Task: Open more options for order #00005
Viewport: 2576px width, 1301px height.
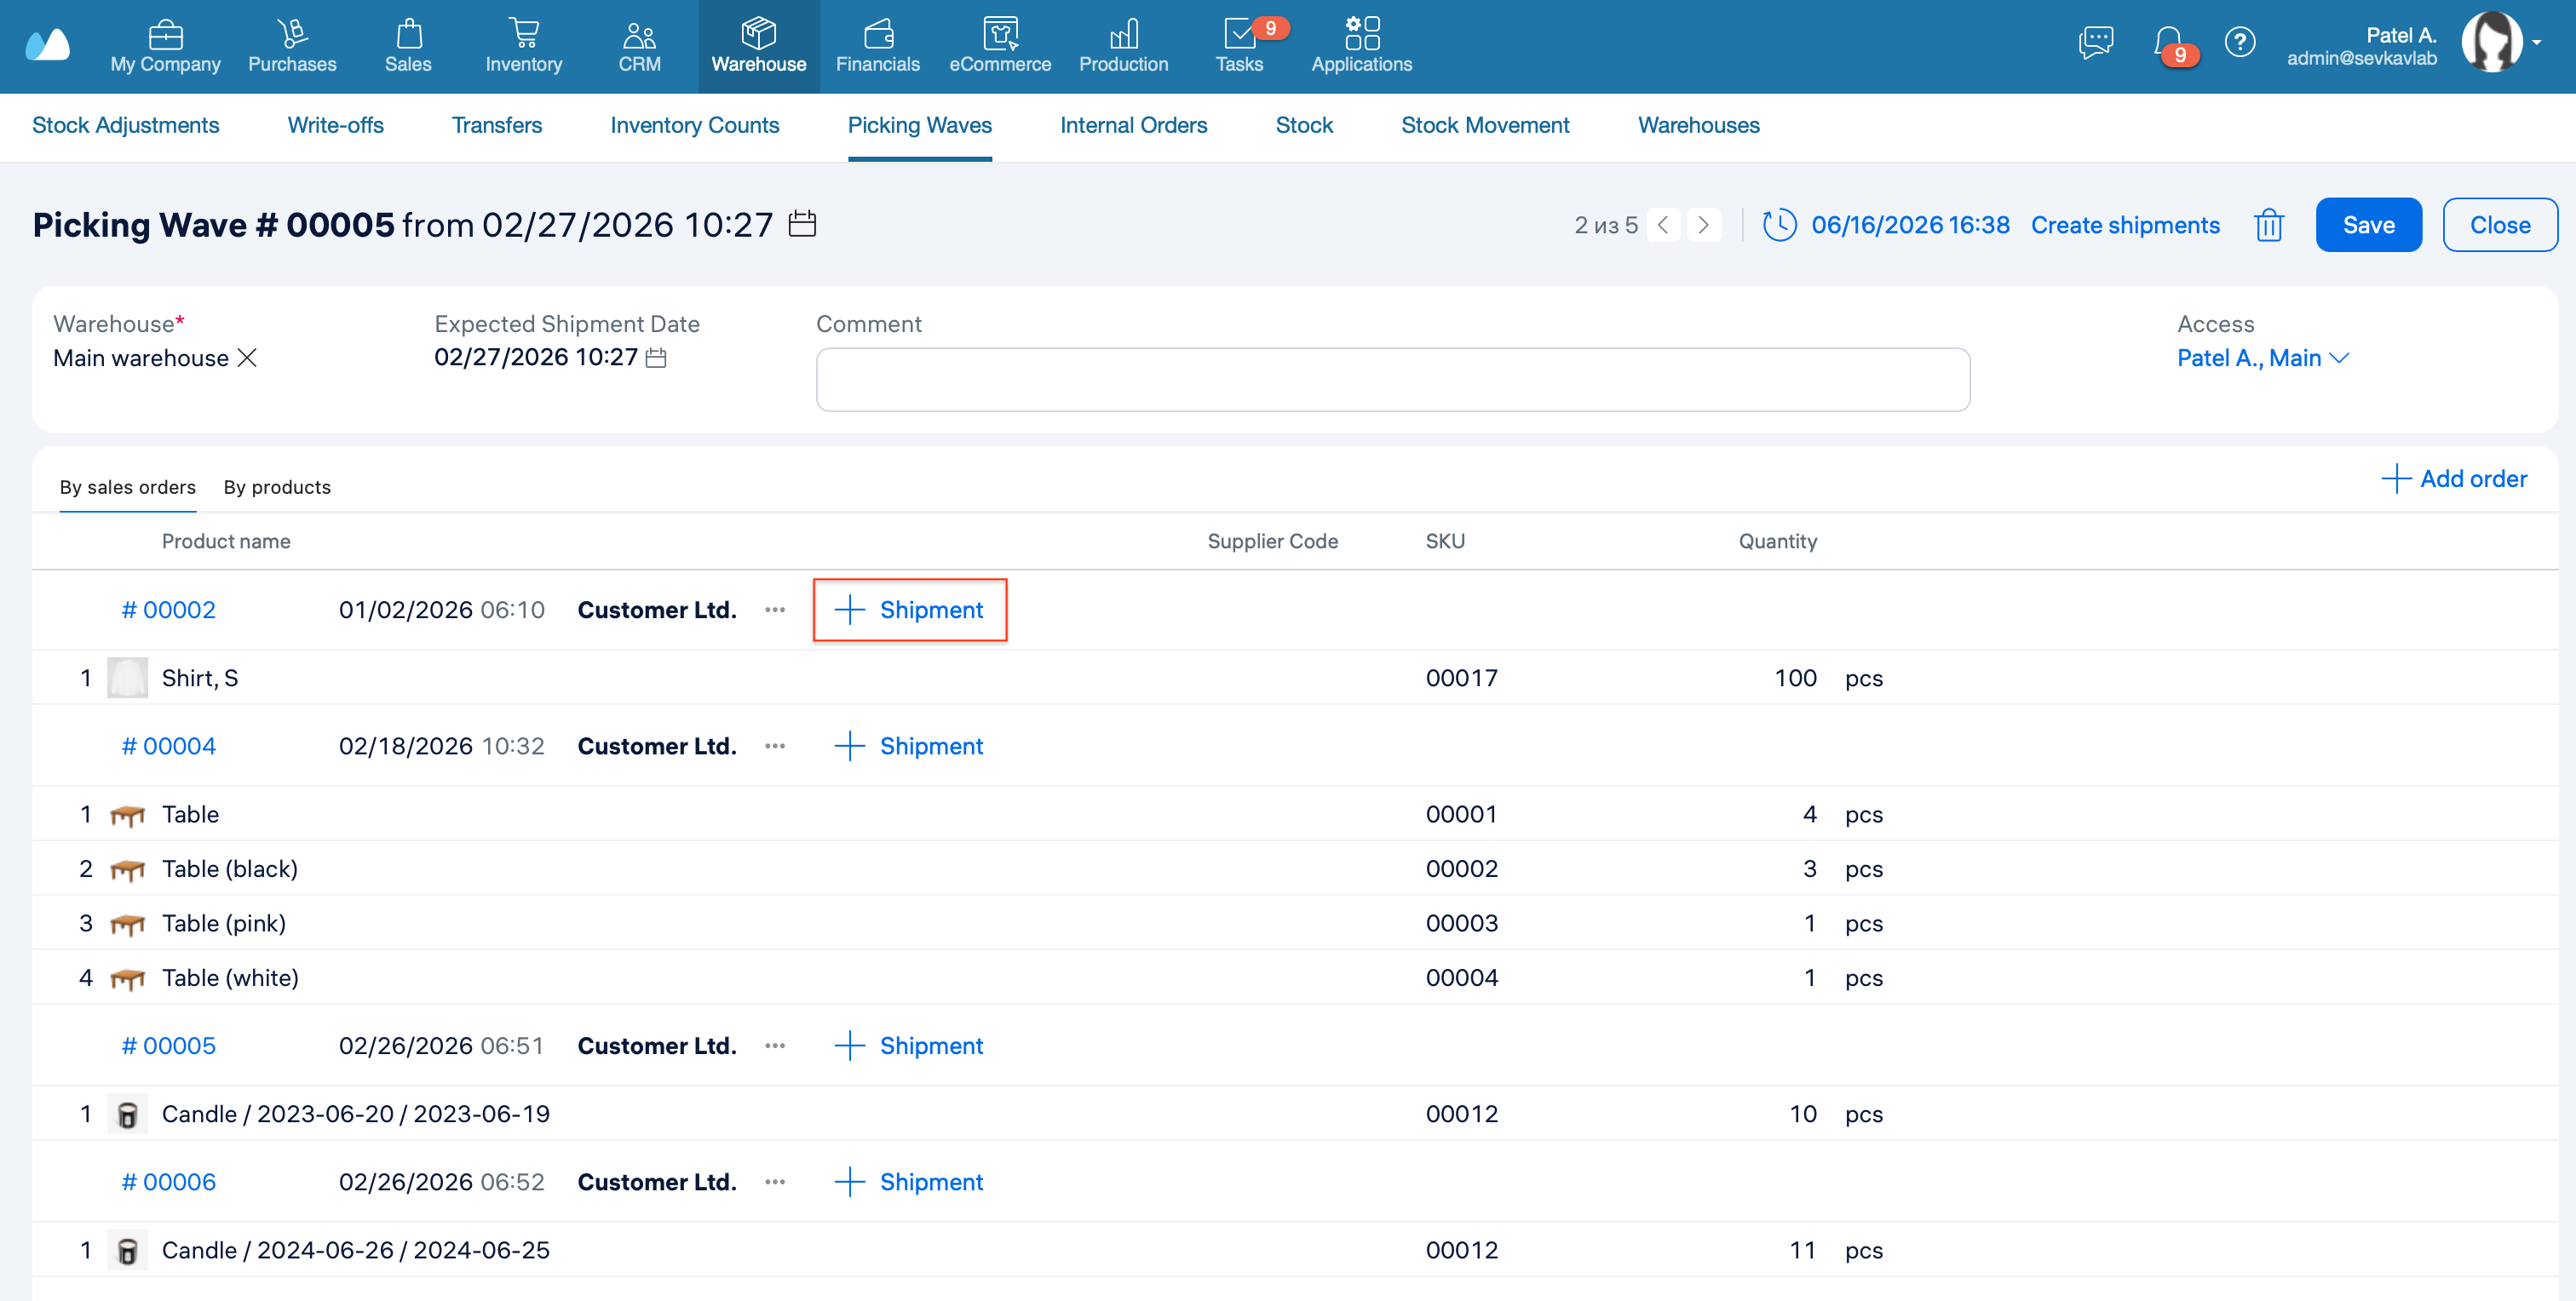Action: click(x=774, y=1046)
